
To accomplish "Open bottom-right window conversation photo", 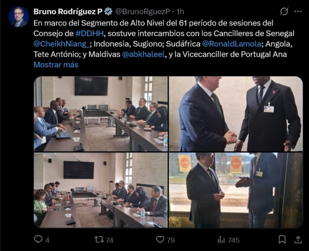I will (x=236, y=190).
